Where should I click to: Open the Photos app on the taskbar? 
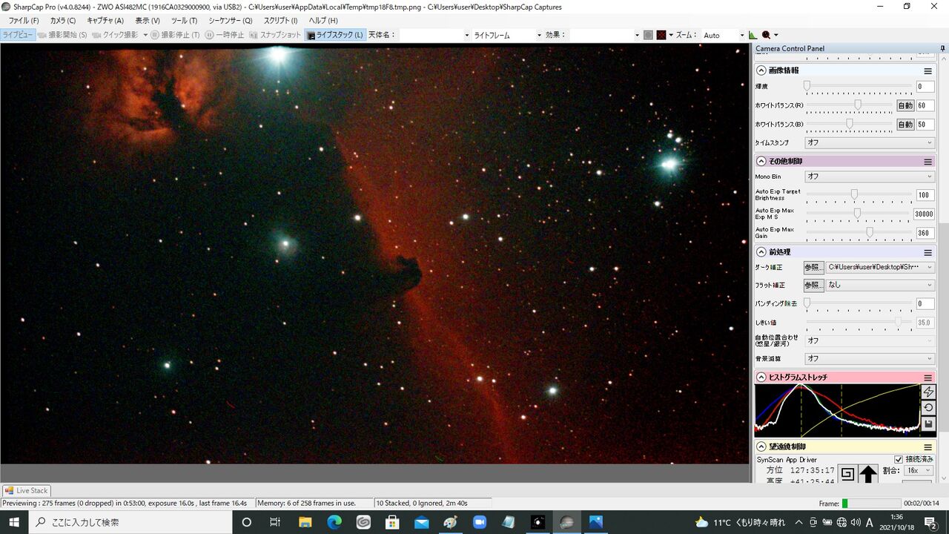(595, 522)
